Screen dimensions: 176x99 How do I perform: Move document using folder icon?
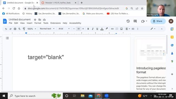coord(40,20)
